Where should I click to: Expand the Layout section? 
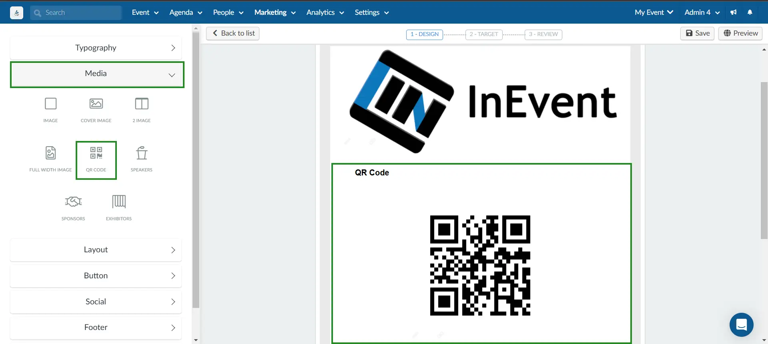click(96, 250)
